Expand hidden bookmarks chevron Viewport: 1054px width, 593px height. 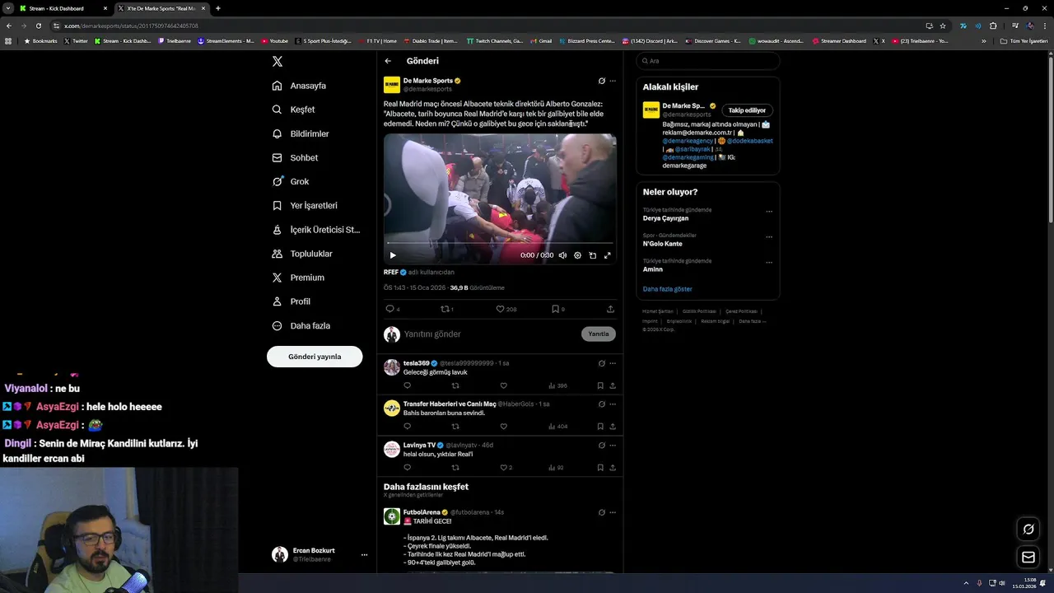pyautogui.click(x=983, y=41)
